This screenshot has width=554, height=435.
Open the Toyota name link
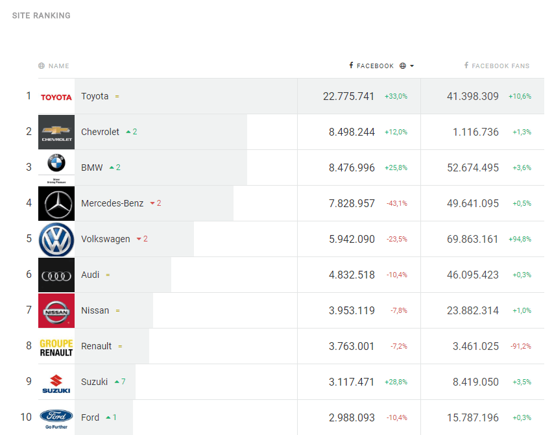95,96
